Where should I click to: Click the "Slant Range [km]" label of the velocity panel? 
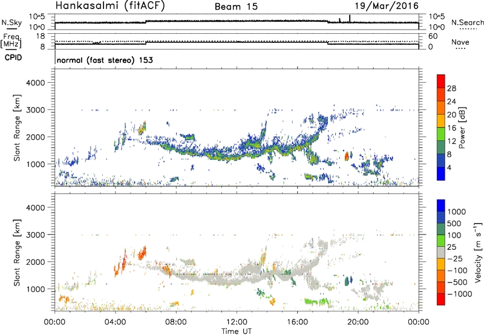[17, 253]
